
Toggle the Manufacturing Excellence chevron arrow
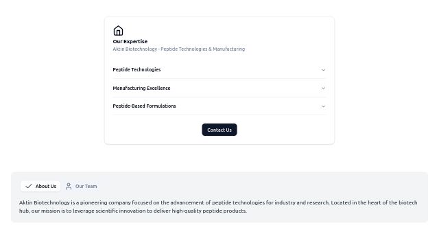tap(323, 88)
